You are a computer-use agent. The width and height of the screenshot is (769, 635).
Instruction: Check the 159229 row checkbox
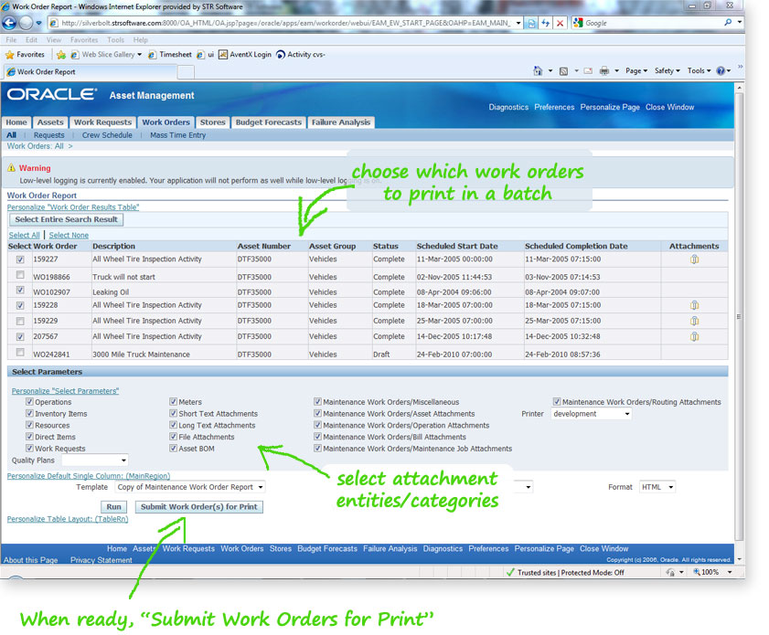click(x=20, y=321)
